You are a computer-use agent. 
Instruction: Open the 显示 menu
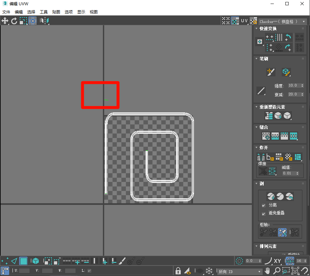(x=81, y=12)
